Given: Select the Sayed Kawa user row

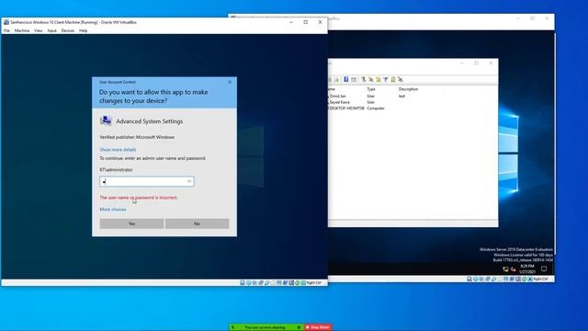Looking at the screenshot, I should click(x=340, y=102).
